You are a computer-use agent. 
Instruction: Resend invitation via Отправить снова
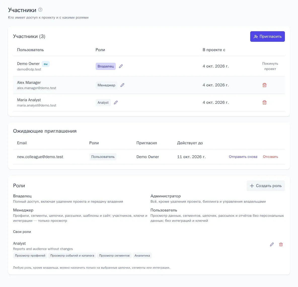[x=243, y=157]
